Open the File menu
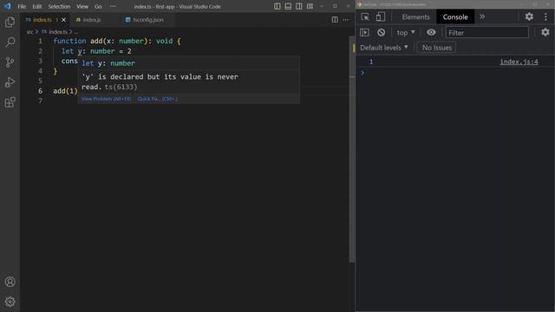 22,6
